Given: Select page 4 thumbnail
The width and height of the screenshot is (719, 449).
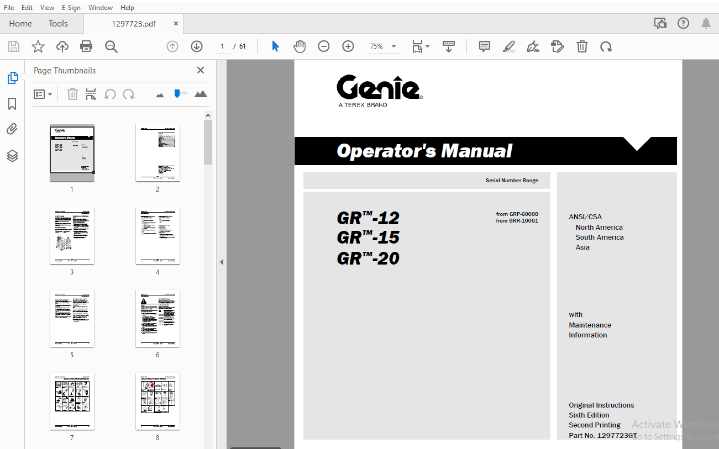Looking at the screenshot, I should click(158, 236).
